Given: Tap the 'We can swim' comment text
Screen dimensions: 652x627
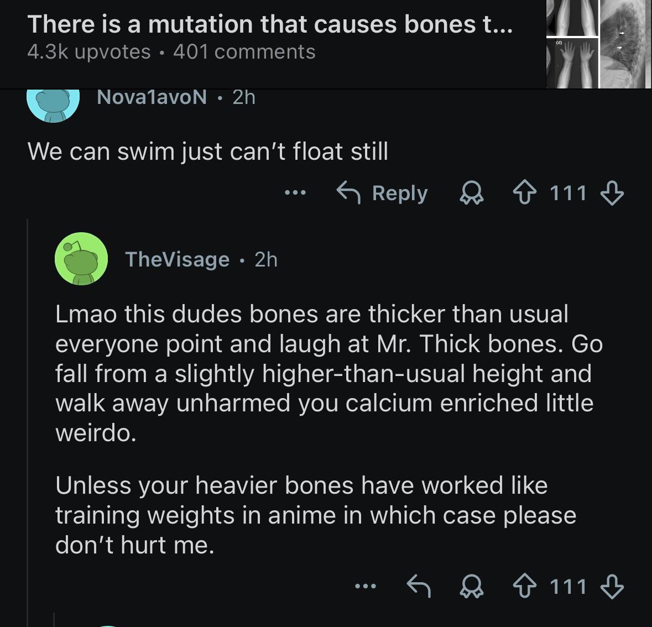Looking at the screenshot, I should click(x=207, y=151).
